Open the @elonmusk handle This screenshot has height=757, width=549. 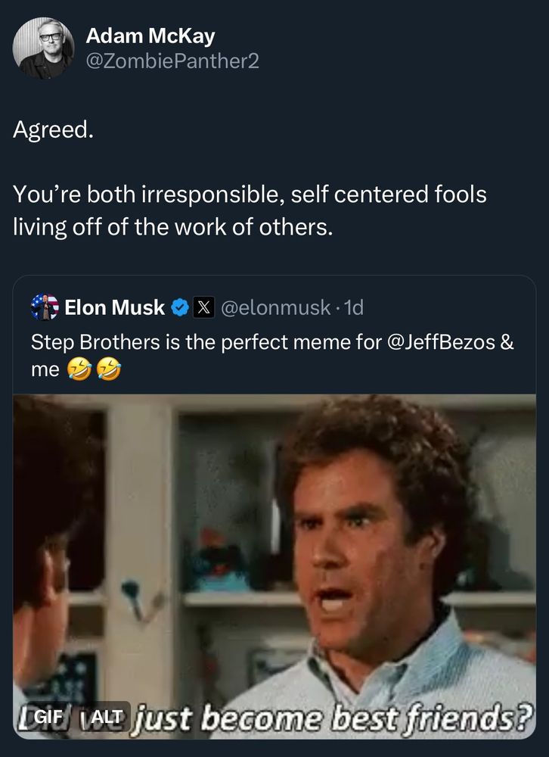(275, 307)
